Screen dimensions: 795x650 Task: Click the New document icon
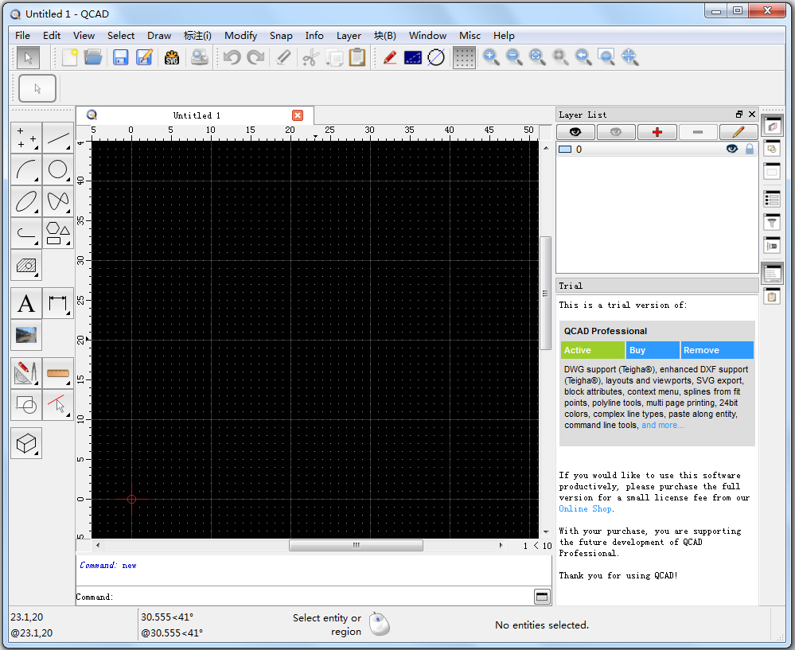[69, 57]
